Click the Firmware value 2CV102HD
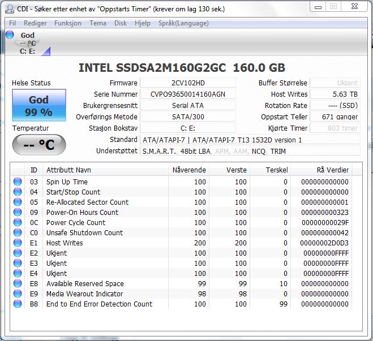 (188, 83)
